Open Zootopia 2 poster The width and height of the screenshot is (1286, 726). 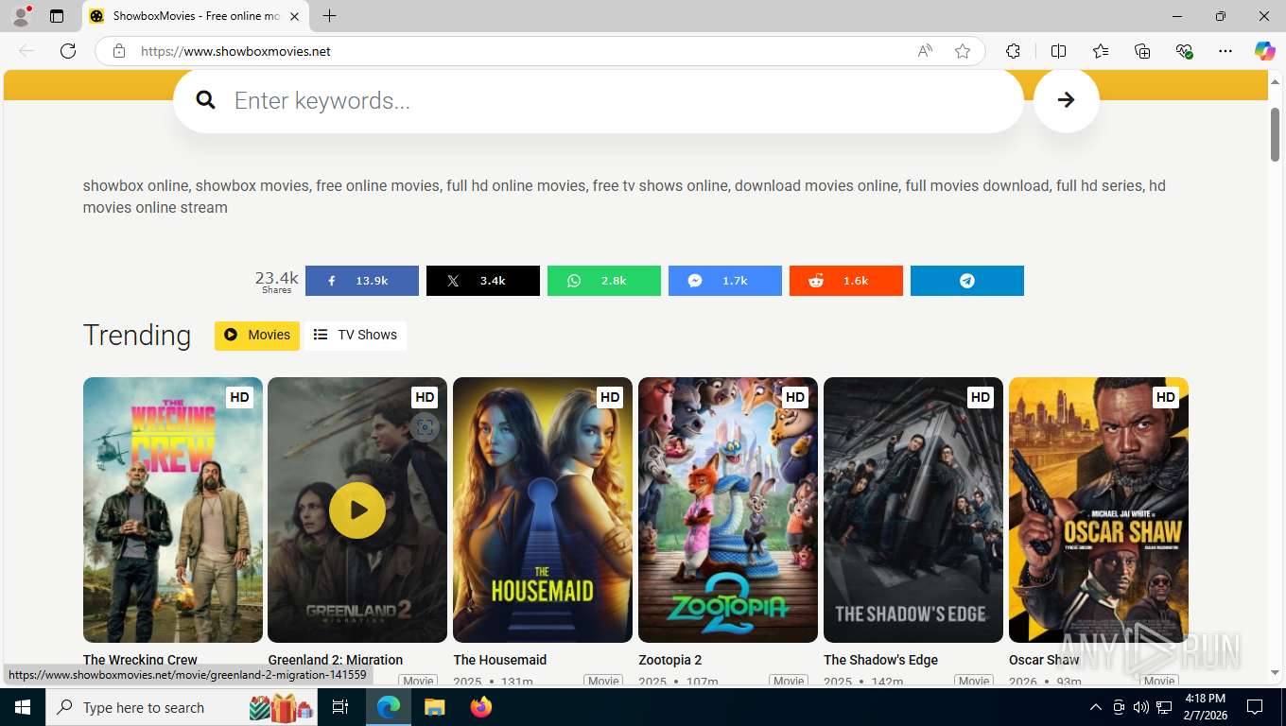coord(728,510)
